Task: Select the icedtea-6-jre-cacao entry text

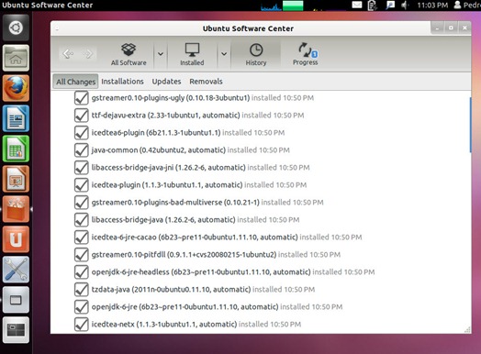Action: [227, 238]
